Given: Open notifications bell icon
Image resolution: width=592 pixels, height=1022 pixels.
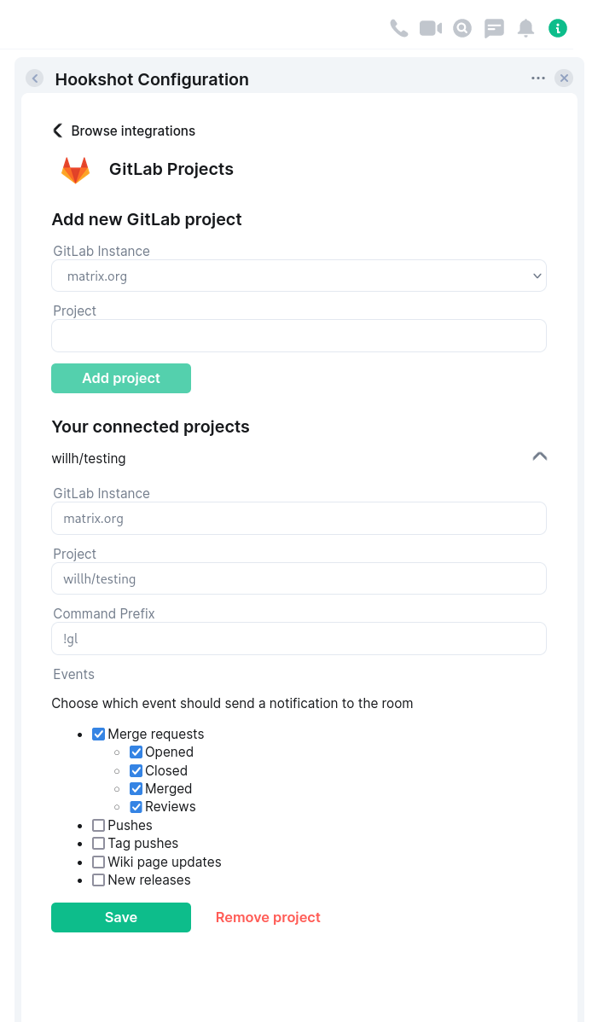Looking at the screenshot, I should tap(526, 28).
